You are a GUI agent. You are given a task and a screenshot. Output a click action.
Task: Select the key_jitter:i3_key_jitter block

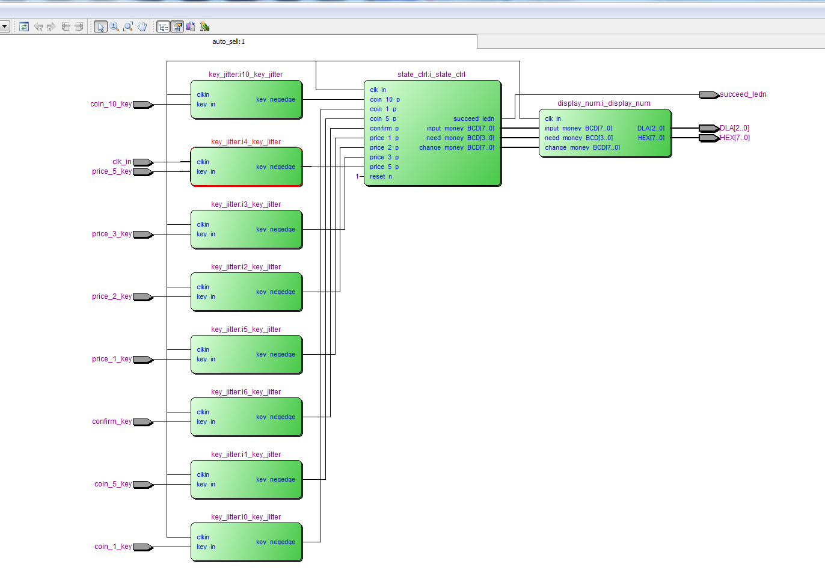247,230
